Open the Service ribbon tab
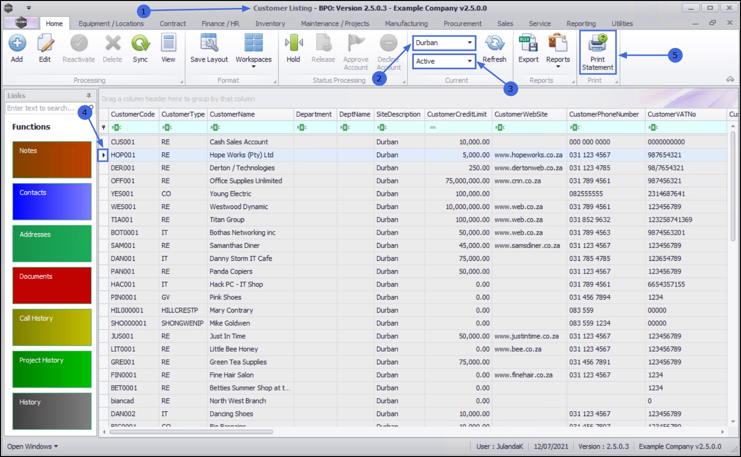Screen dimensions: 741x457 pyautogui.click(x=540, y=24)
